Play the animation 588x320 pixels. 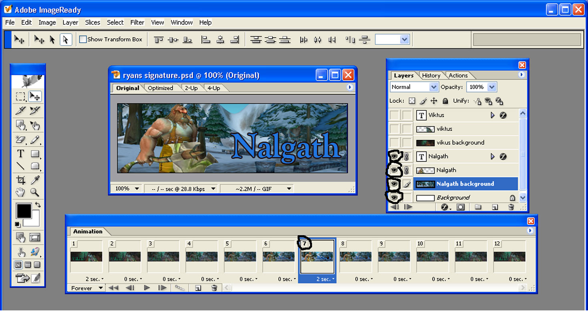point(147,288)
